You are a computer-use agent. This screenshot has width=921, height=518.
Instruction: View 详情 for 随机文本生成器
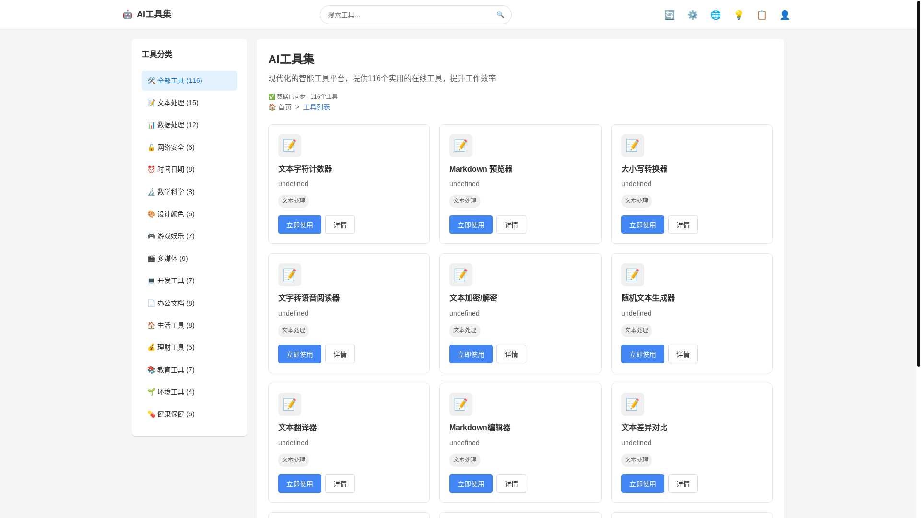[x=683, y=354]
